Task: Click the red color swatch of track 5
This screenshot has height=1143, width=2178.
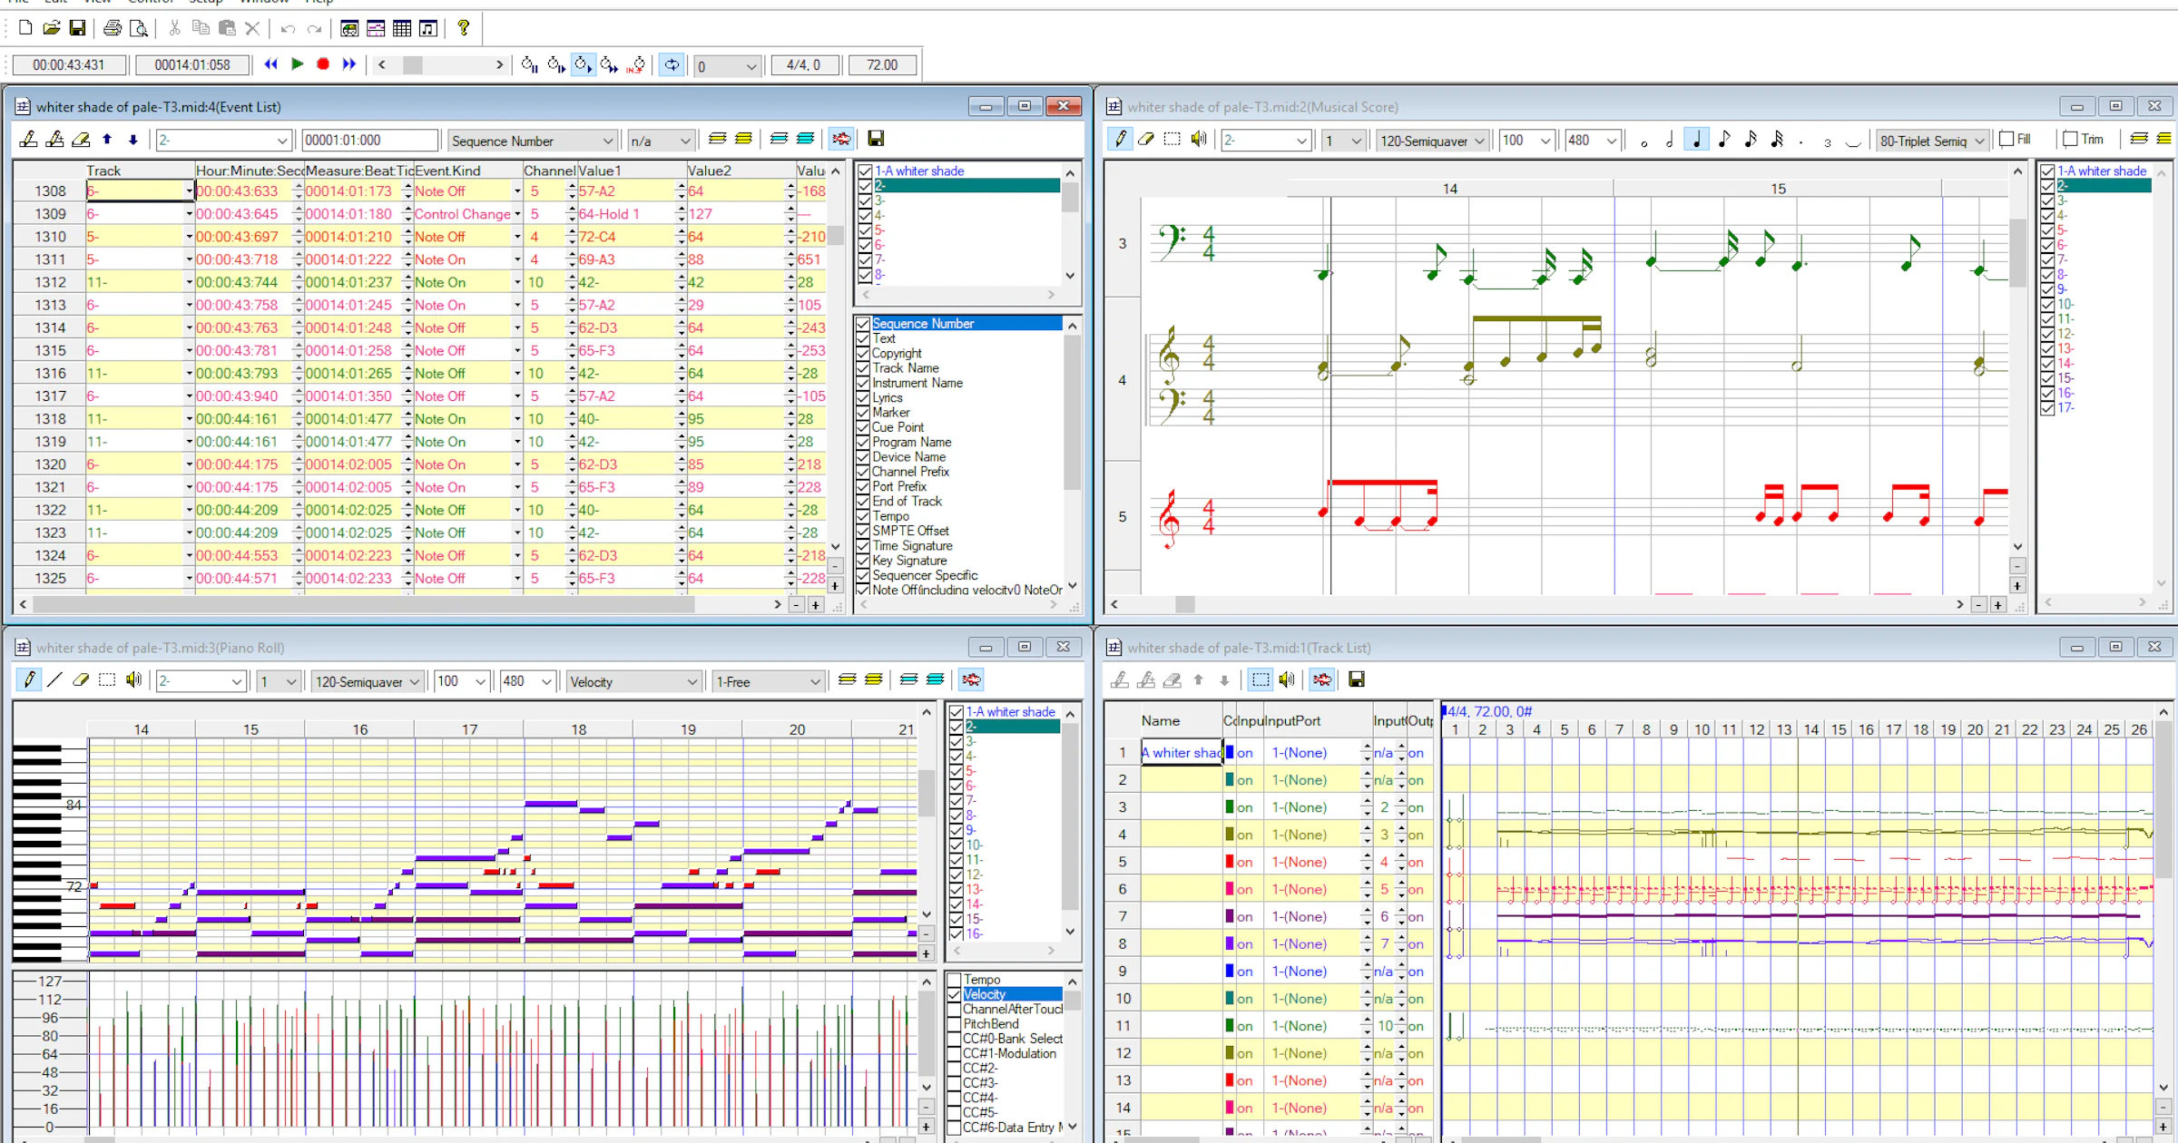Action: click(x=1230, y=862)
